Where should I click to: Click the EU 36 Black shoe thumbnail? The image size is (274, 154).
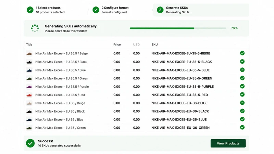tap(29, 112)
